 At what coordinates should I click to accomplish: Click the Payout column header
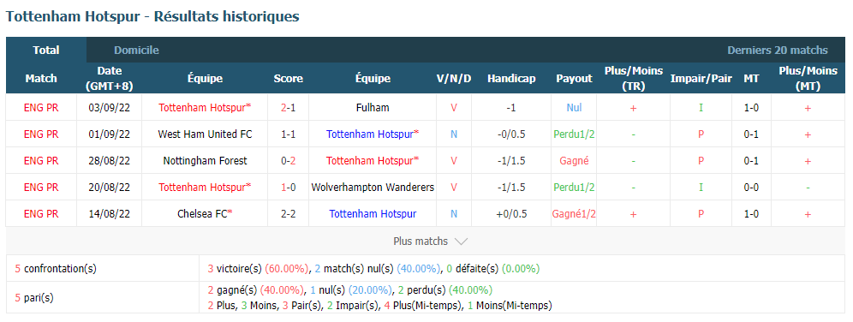tap(574, 78)
